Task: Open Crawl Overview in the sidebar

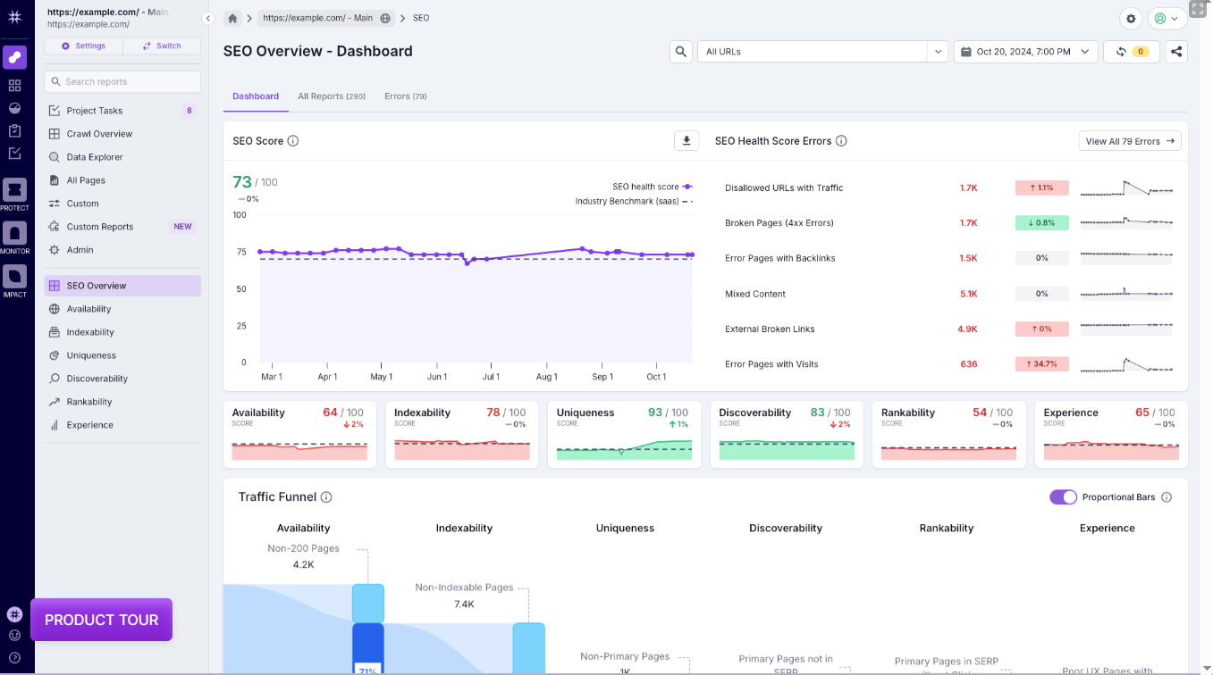Action: [122, 134]
